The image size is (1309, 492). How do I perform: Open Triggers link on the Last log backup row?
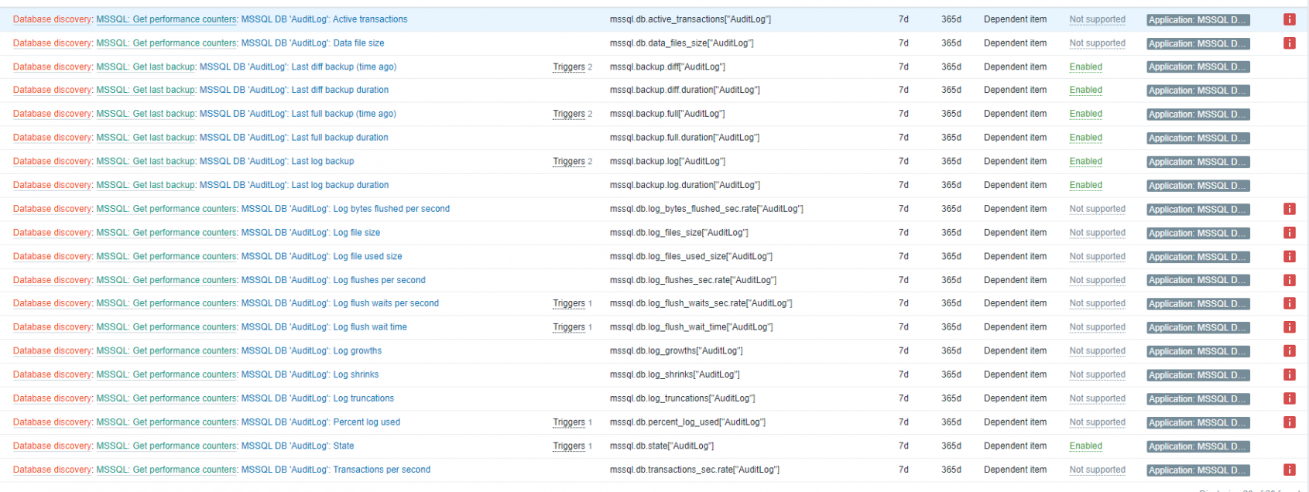(569, 161)
